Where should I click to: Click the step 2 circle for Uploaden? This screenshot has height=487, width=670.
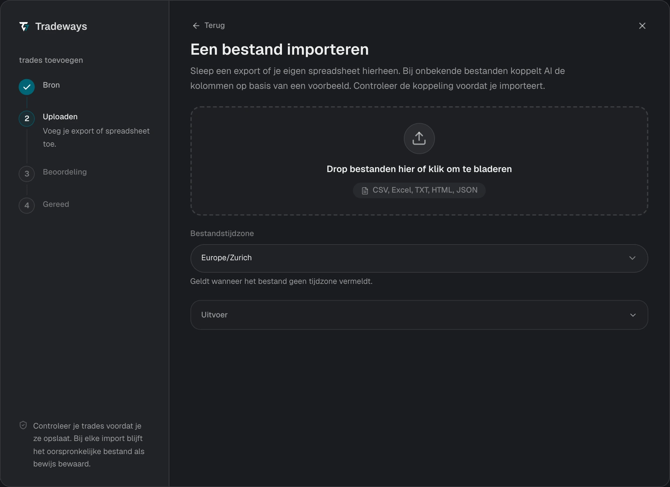click(27, 118)
